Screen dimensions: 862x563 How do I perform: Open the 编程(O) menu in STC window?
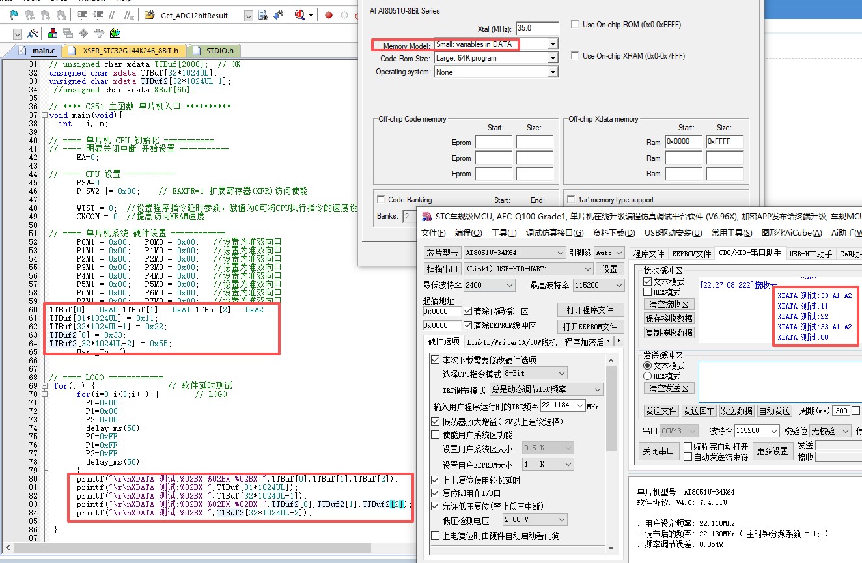(468, 233)
